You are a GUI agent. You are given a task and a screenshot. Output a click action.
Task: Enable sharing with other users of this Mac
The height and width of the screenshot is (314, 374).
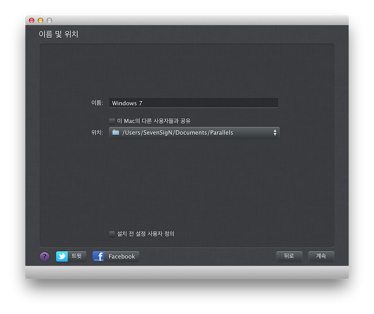click(x=112, y=121)
